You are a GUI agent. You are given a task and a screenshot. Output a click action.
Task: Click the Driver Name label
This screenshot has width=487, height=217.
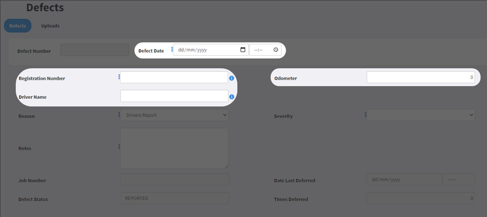(33, 97)
